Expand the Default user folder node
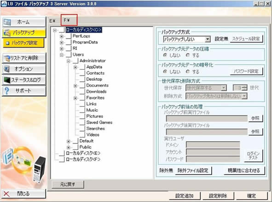This screenshot has height=202, width=272. [69, 141]
